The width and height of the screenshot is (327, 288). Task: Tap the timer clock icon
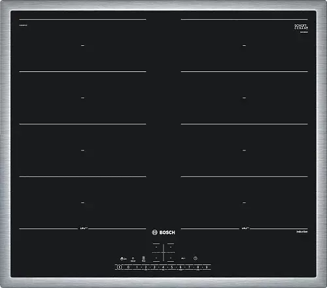(x=196, y=258)
